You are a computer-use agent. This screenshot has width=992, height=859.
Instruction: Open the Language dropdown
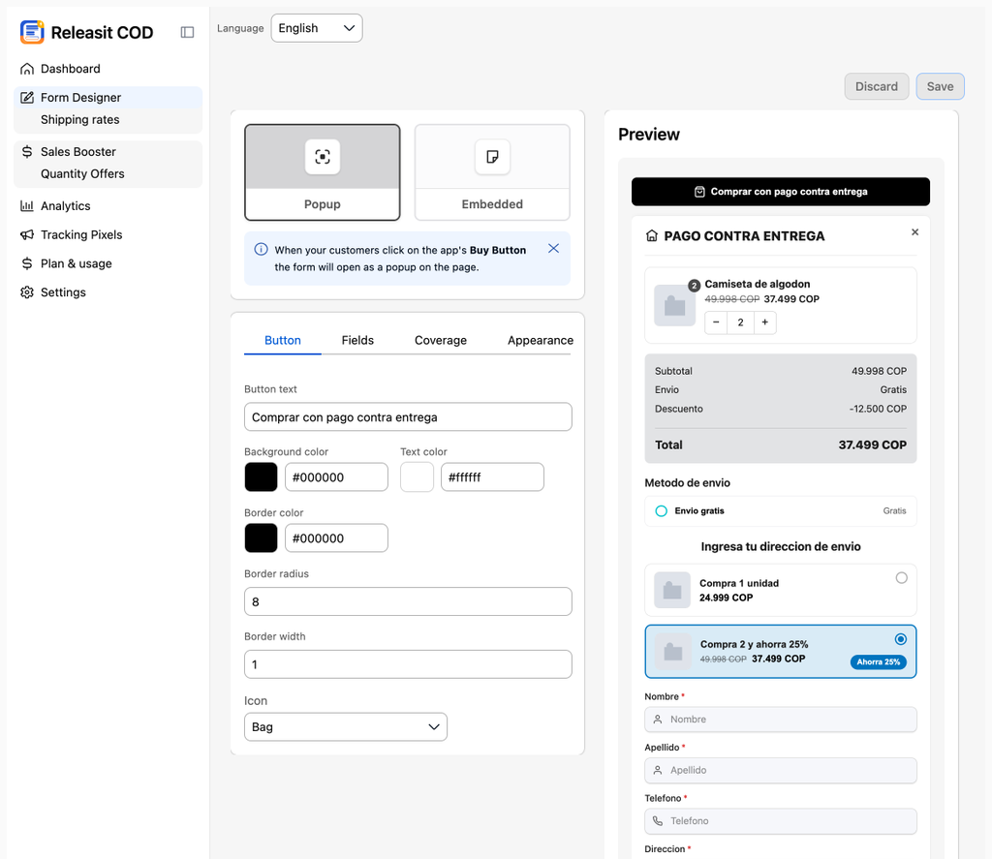click(x=317, y=28)
